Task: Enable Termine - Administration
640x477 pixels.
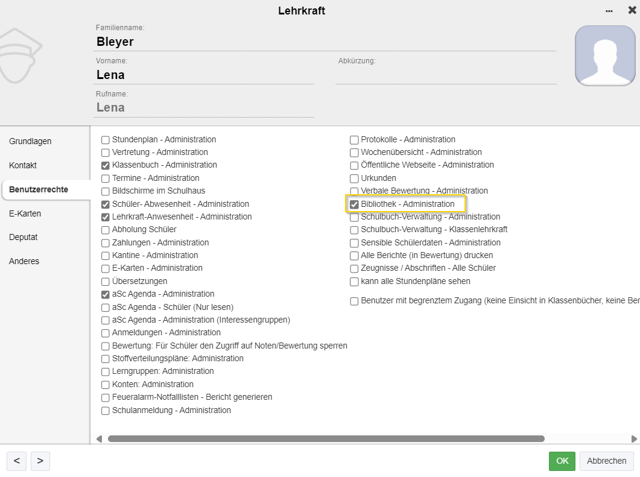Action: tap(106, 178)
